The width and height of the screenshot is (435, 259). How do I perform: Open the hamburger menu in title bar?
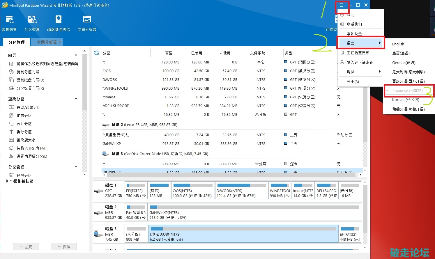pos(342,5)
